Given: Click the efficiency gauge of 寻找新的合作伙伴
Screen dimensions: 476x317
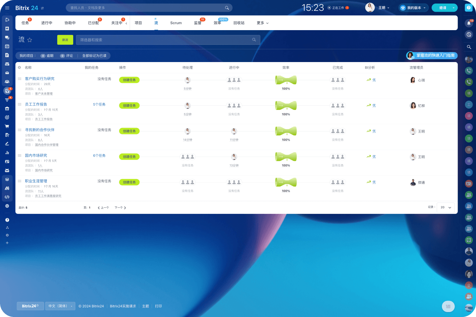Looking at the screenshot, I should click(x=286, y=131).
